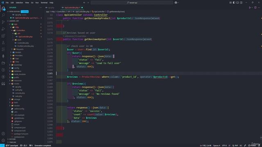Open console.php under routes
The image size is (262, 147).
pyautogui.click(x=20, y=93)
